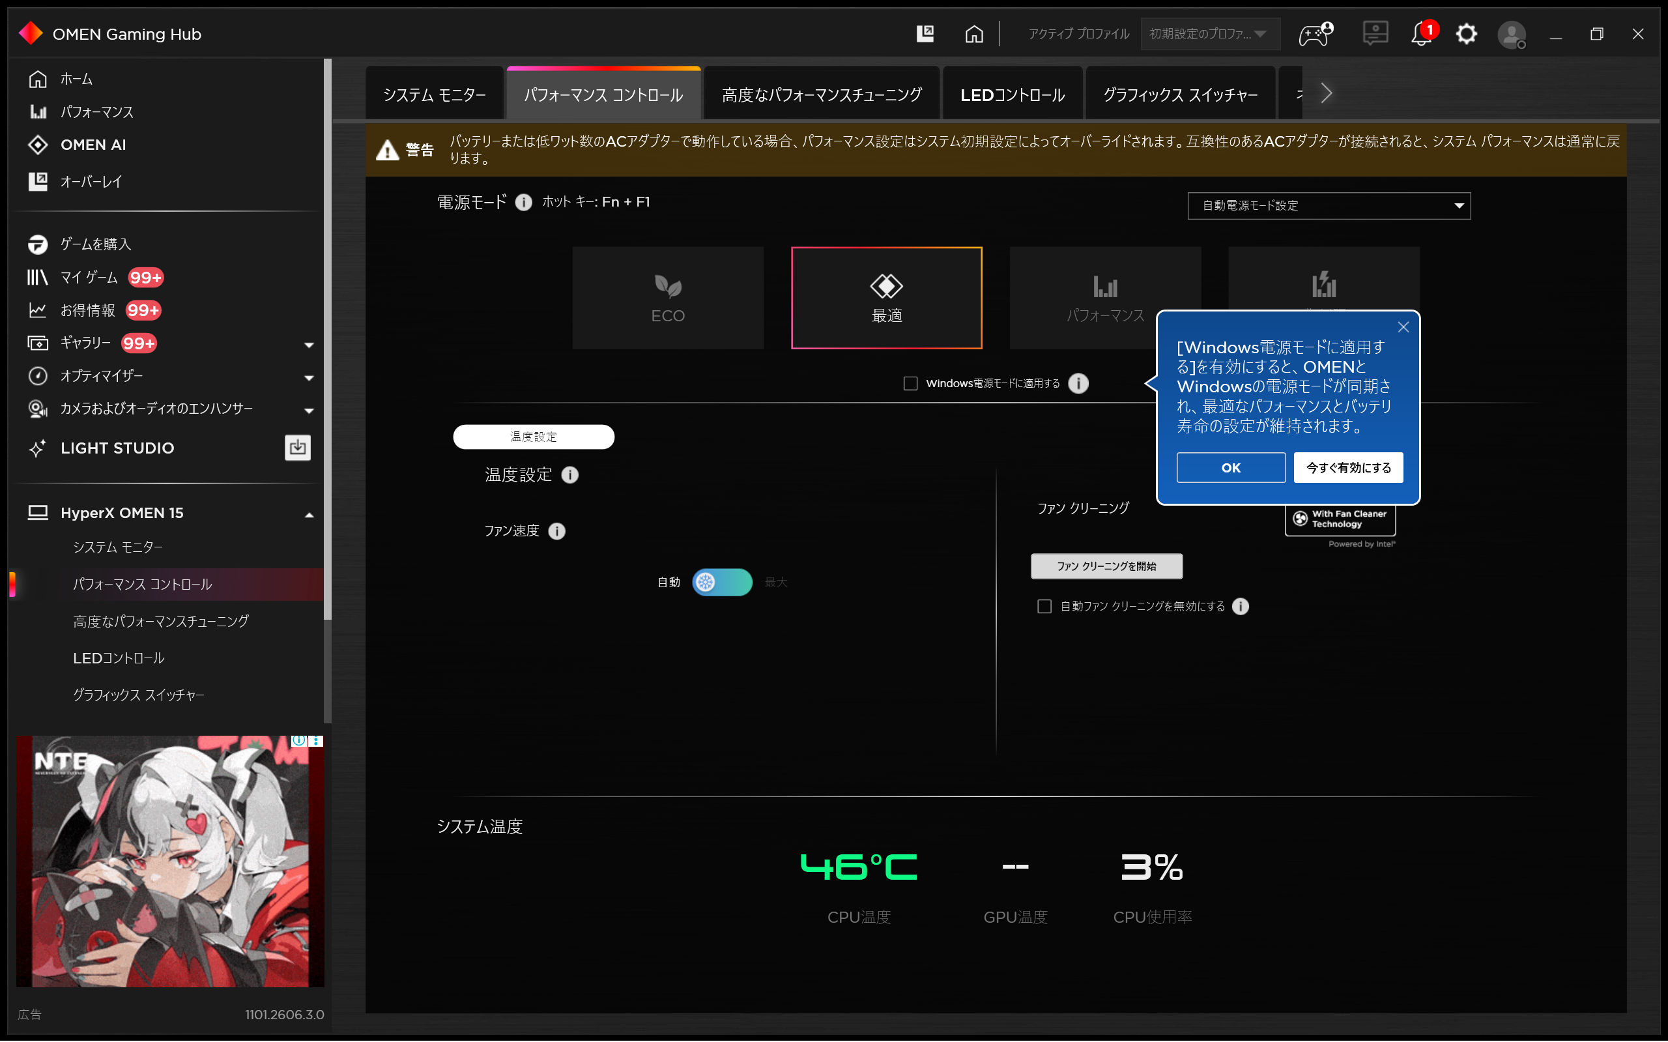Open the game controller icon in header
Image resolution: width=1668 pixels, height=1042 pixels.
click(1316, 33)
